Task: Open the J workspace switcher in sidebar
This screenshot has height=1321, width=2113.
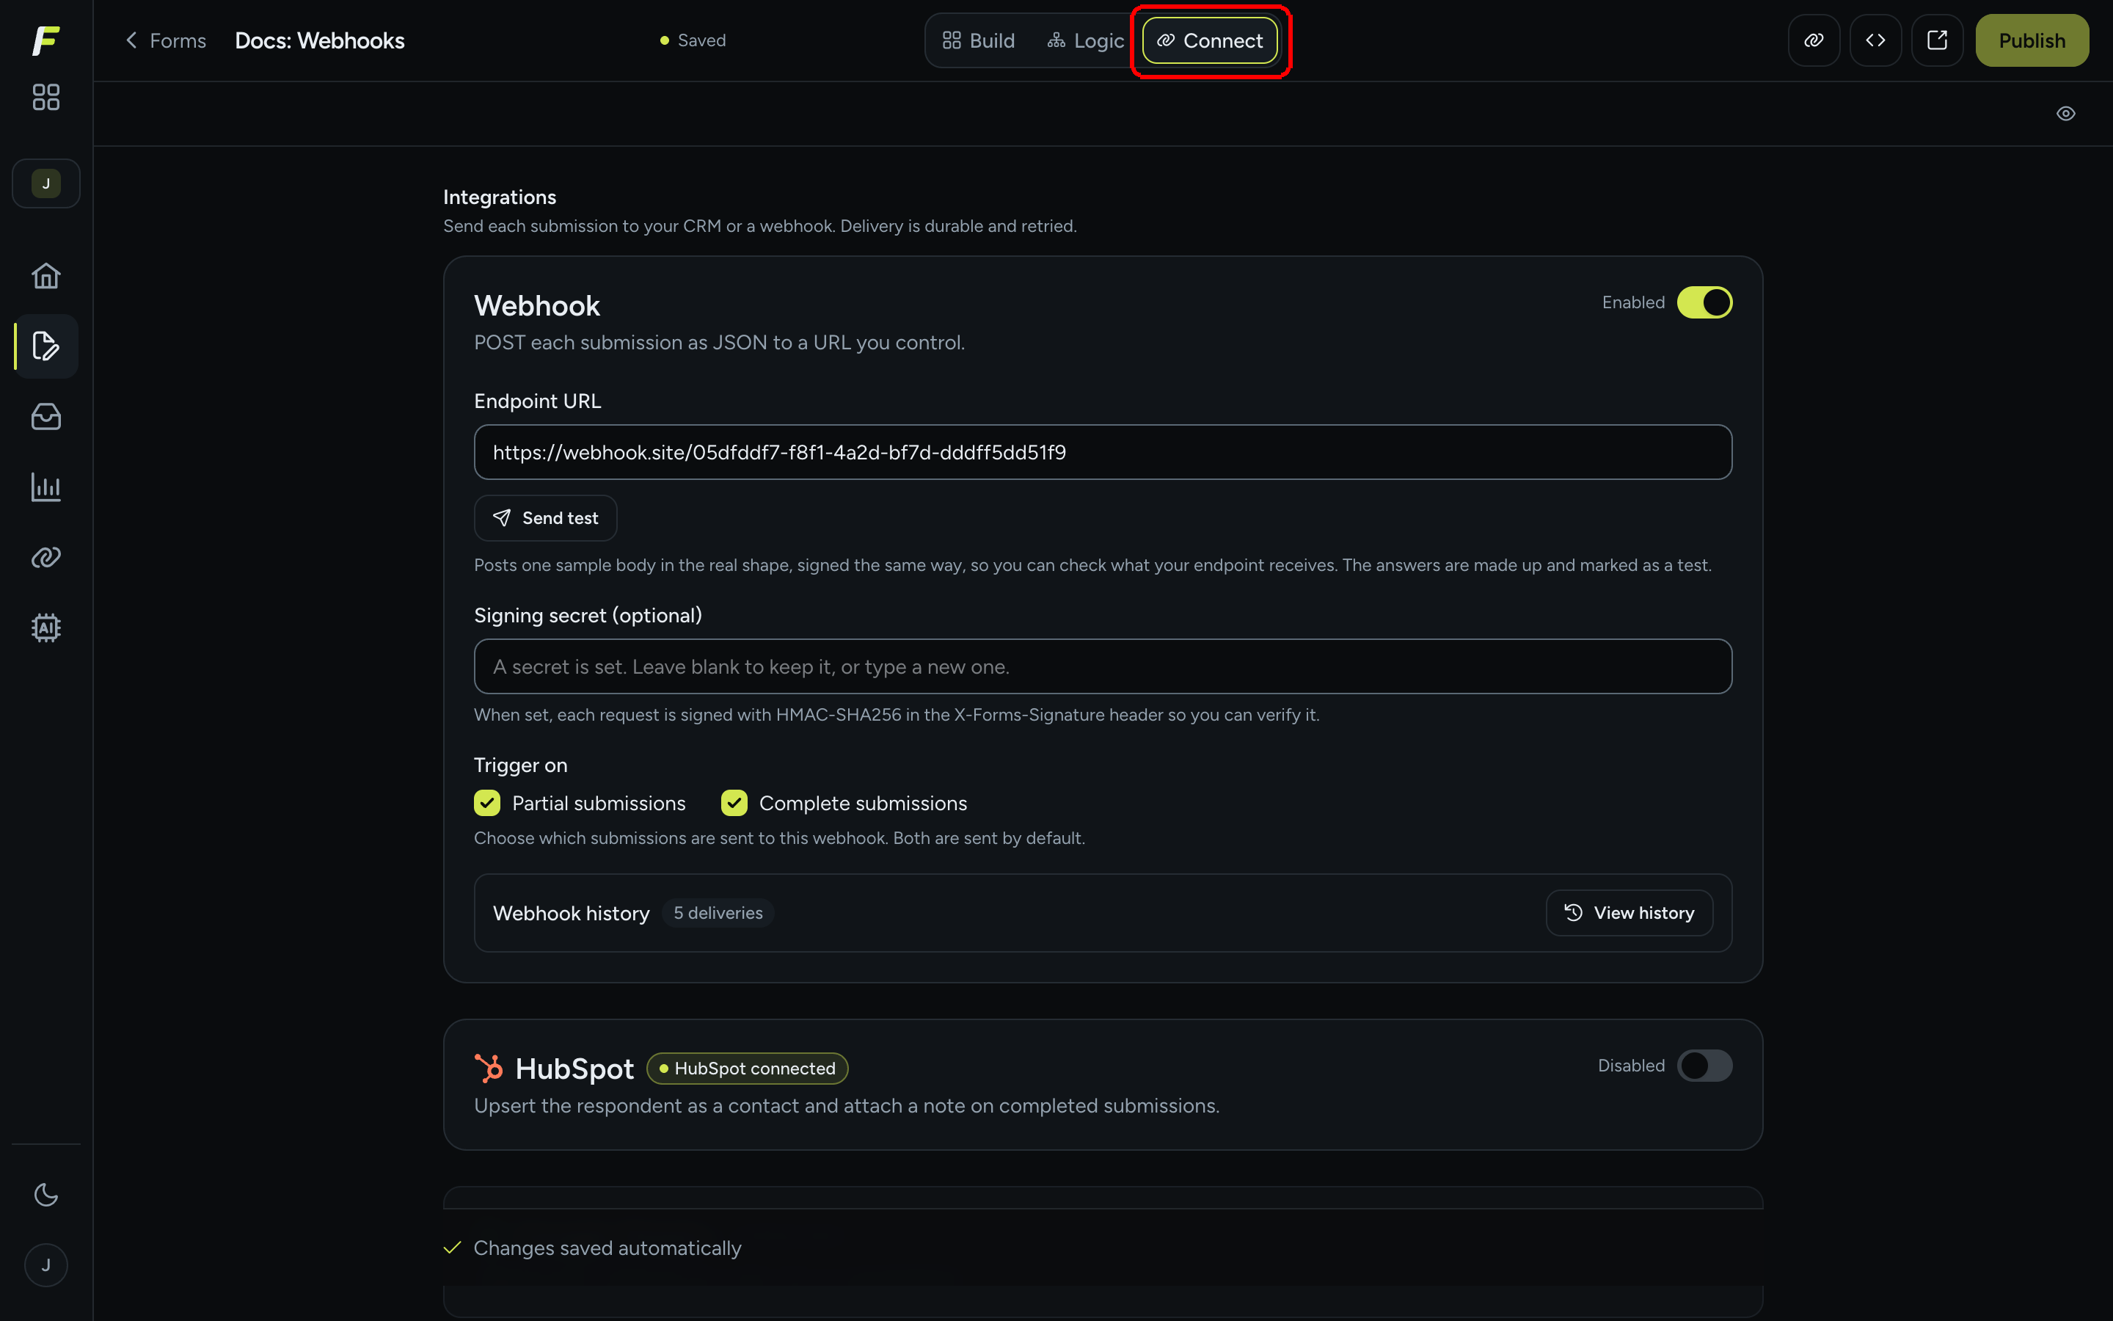Action: click(x=45, y=183)
